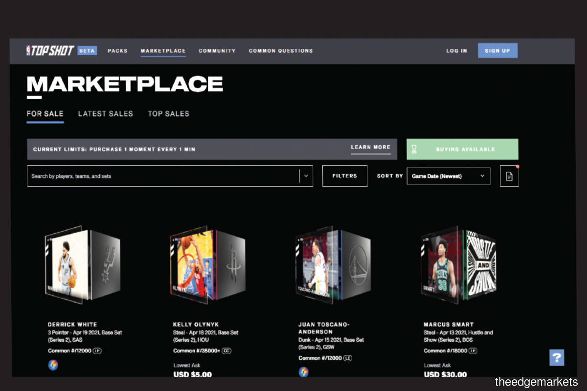Go to Community in the navigation bar
The image size is (587, 391).
(217, 51)
